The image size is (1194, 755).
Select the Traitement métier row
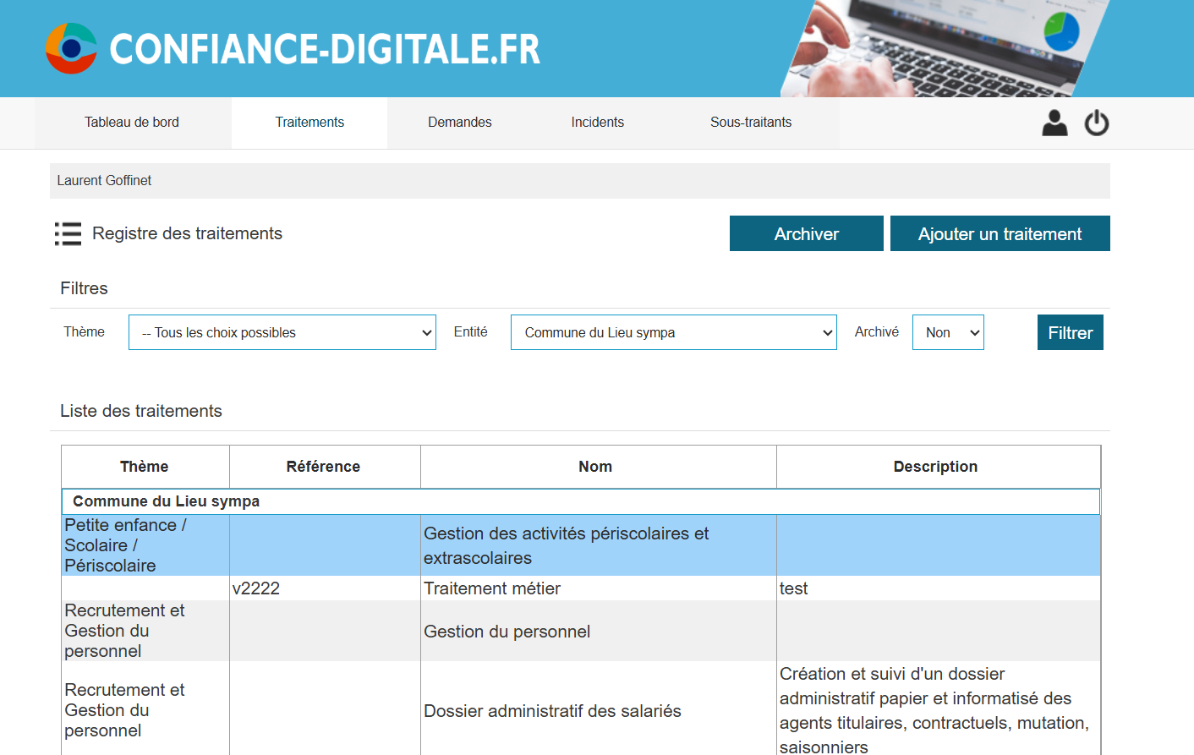(x=492, y=588)
